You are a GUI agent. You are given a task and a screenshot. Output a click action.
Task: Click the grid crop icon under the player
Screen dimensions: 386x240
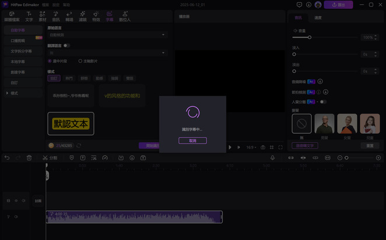coord(272,147)
